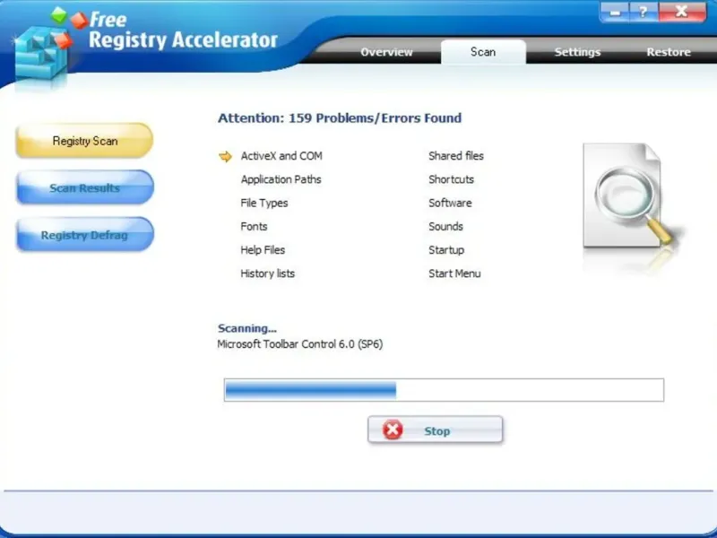Click the Scanning... status label
The width and height of the screenshot is (717, 538).
point(247,328)
